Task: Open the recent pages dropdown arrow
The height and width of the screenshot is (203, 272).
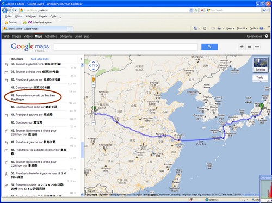Action: pos(16,10)
